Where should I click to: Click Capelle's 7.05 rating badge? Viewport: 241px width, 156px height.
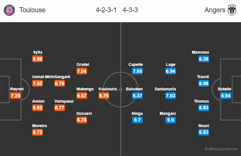(137, 71)
